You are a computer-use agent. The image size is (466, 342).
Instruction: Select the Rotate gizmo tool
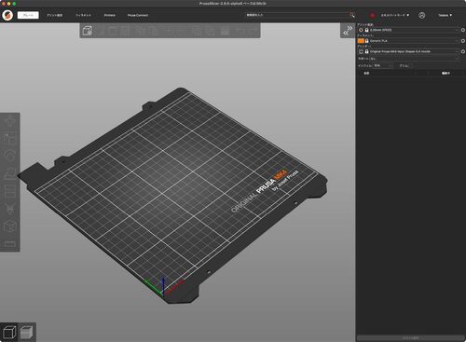click(10, 156)
